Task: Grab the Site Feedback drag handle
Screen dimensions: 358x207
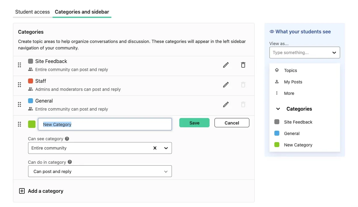Action: tap(19, 65)
